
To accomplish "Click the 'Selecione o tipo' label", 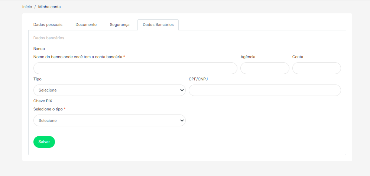I will click(48, 109).
